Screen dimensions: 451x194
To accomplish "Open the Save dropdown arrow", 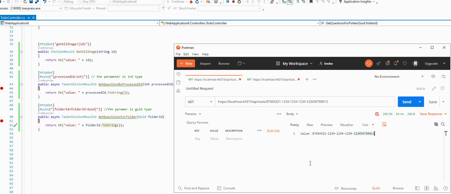I will [443, 102].
